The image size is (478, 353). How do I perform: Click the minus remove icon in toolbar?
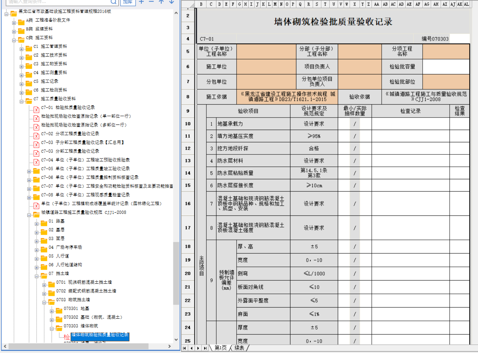[151, 2]
